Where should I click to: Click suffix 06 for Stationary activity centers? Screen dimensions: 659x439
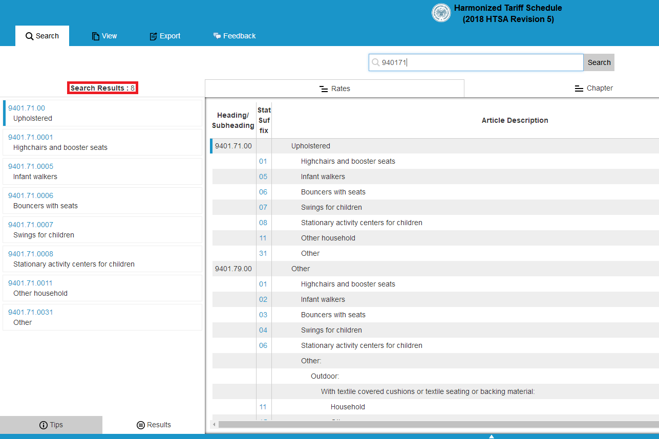pyautogui.click(x=263, y=345)
